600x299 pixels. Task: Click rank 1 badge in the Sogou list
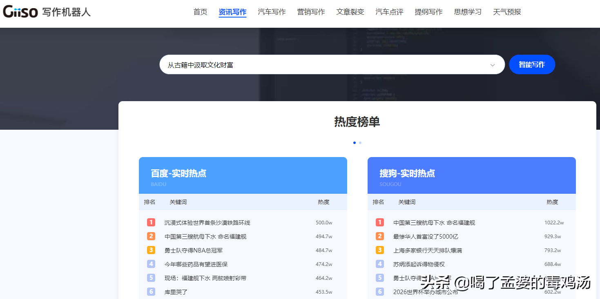coord(380,222)
